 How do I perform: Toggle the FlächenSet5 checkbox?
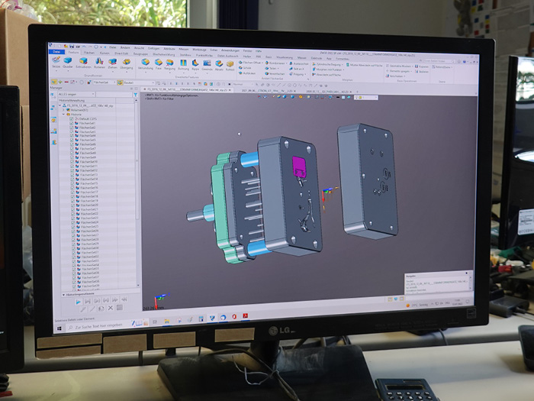pos(72,140)
